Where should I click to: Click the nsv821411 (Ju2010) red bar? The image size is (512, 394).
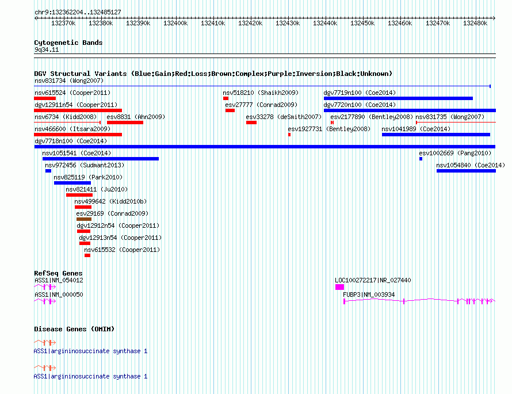point(79,195)
